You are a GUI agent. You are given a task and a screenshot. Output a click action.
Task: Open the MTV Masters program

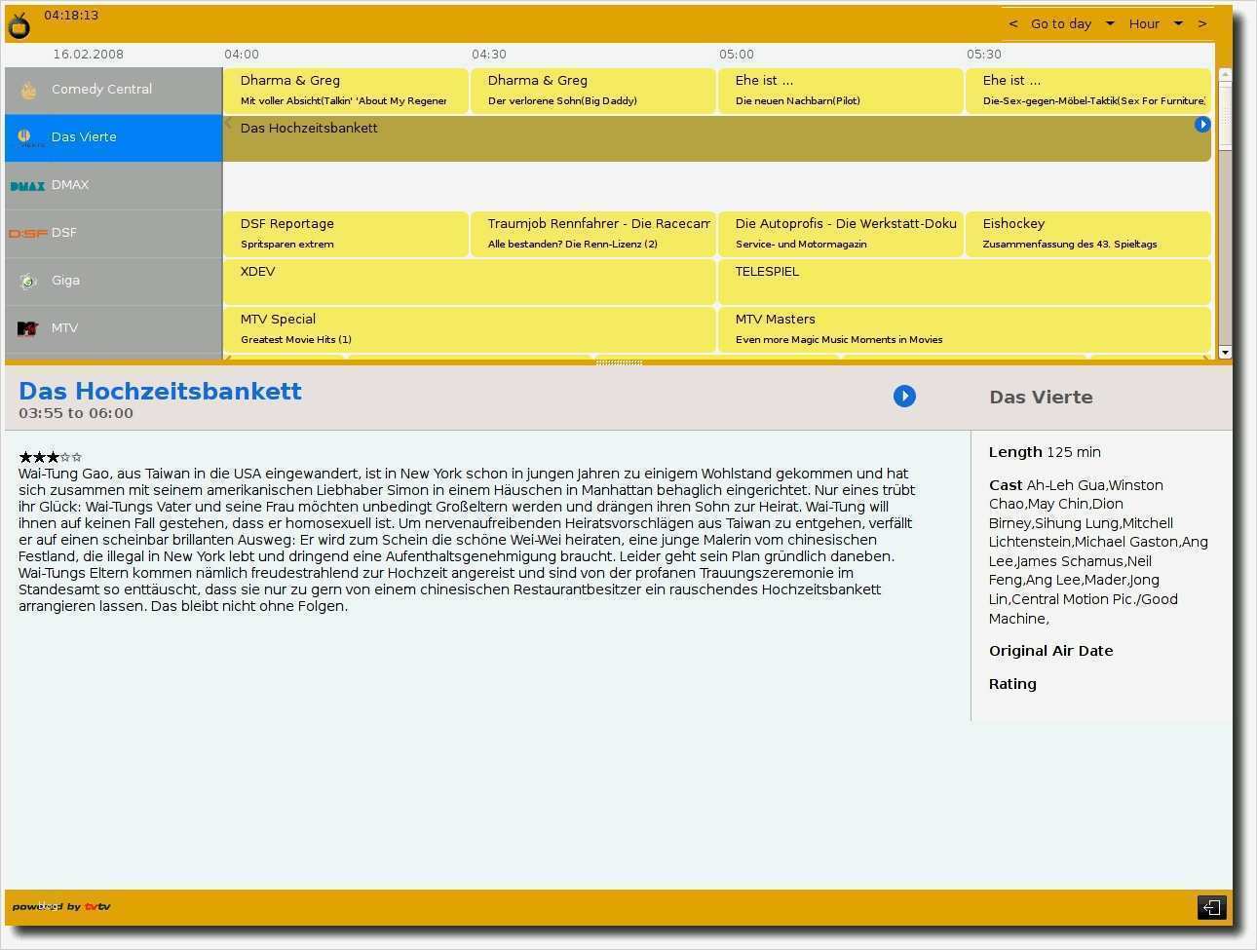[965, 329]
